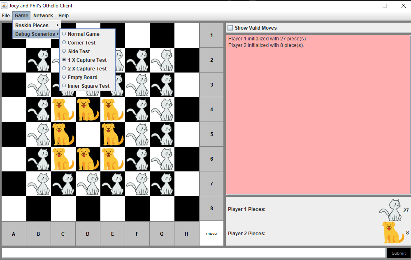Open the Help menu
The width and height of the screenshot is (411, 260).
[63, 15]
